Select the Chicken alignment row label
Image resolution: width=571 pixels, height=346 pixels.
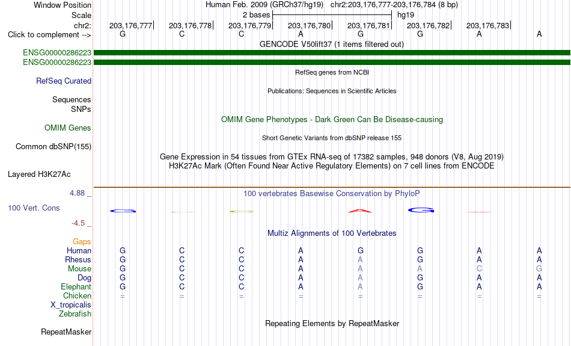(77, 296)
